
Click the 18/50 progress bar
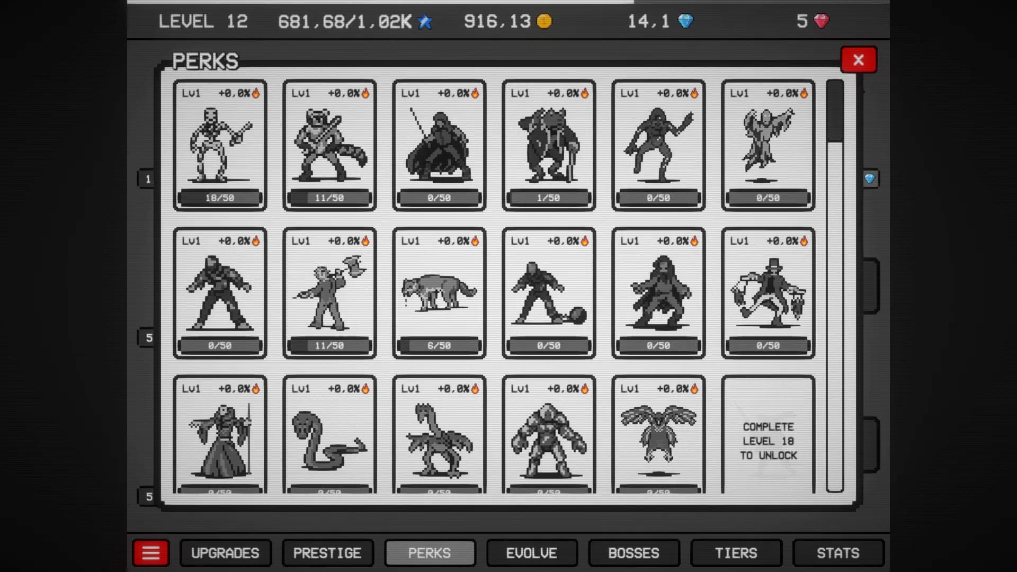pos(220,198)
